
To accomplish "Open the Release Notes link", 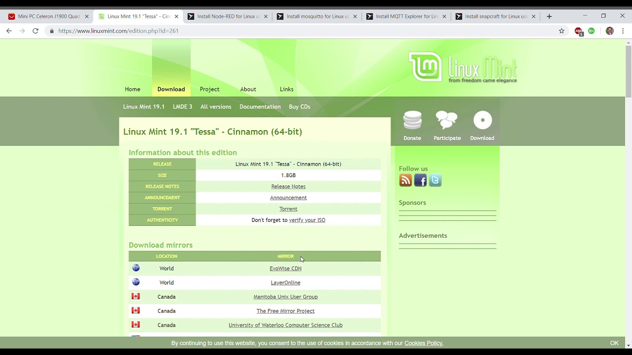I will (x=288, y=186).
